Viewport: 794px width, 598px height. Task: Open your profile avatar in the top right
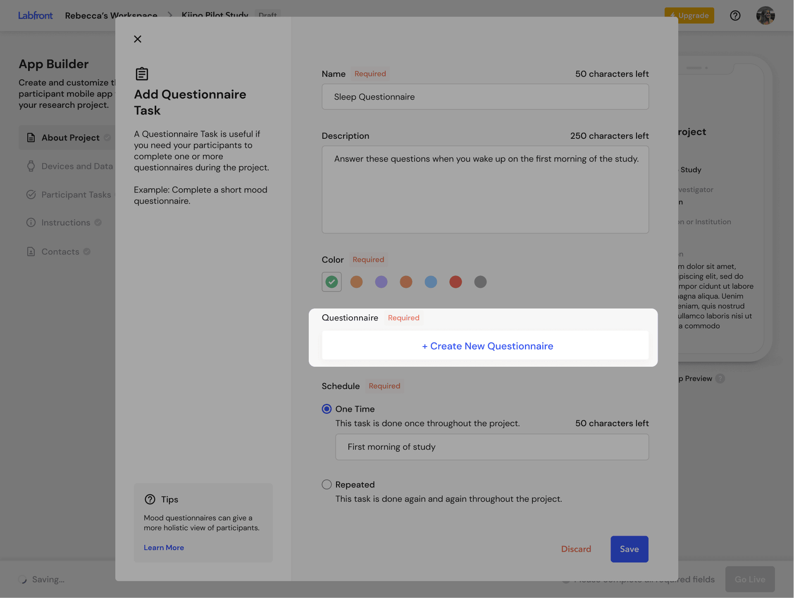(765, 15)
